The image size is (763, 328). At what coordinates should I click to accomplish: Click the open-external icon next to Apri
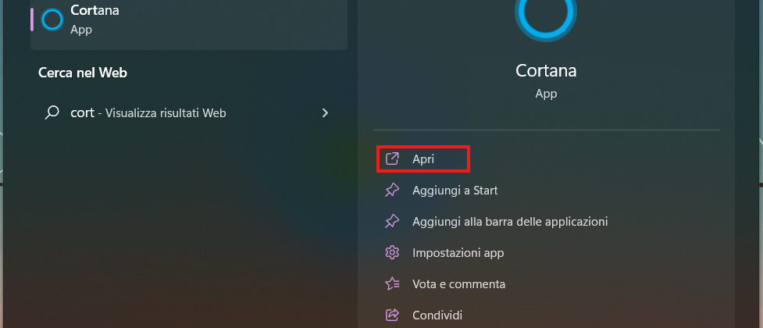(392, 159)
